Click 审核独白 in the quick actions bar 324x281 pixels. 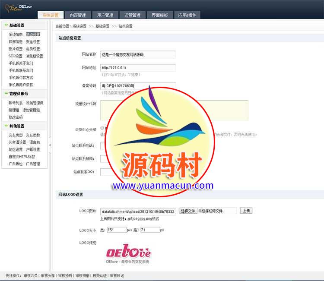[65, 276]
